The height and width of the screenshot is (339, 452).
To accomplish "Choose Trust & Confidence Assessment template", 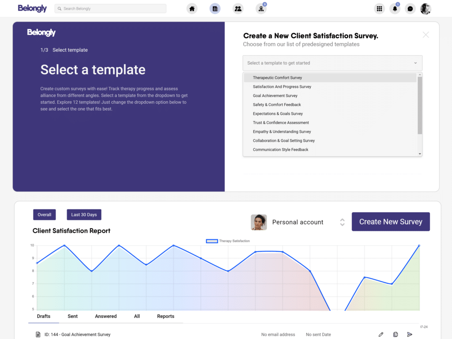I will 330,123.
